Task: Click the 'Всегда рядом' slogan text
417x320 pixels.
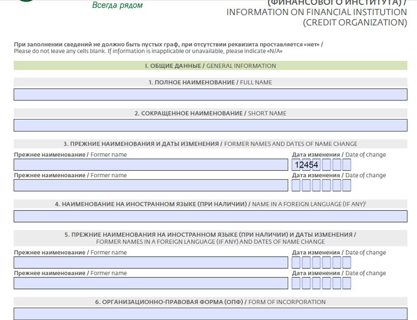Action: point(117,5)
